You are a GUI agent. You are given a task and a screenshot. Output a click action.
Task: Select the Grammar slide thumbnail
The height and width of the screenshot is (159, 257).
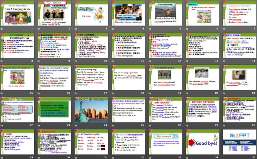[x=18, y=45]
